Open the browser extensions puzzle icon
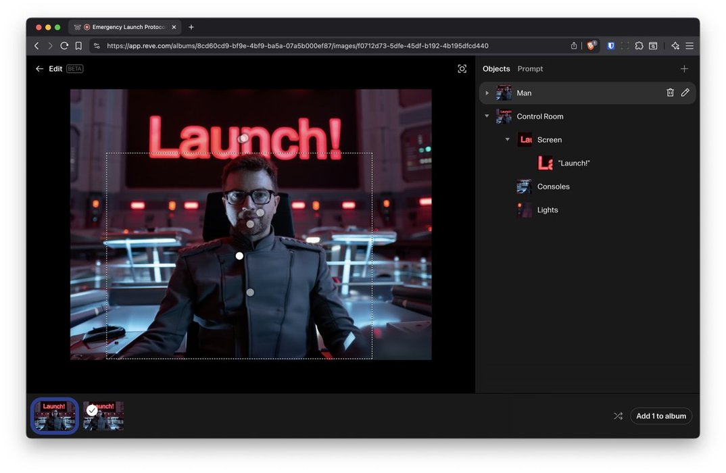Viewport: 726px width, 473px height. click(639, 46)
